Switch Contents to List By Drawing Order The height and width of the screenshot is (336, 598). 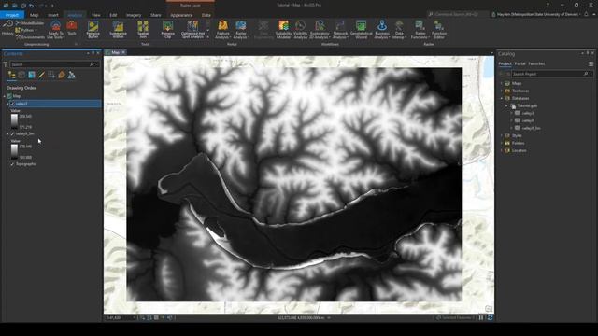point(12,75)
